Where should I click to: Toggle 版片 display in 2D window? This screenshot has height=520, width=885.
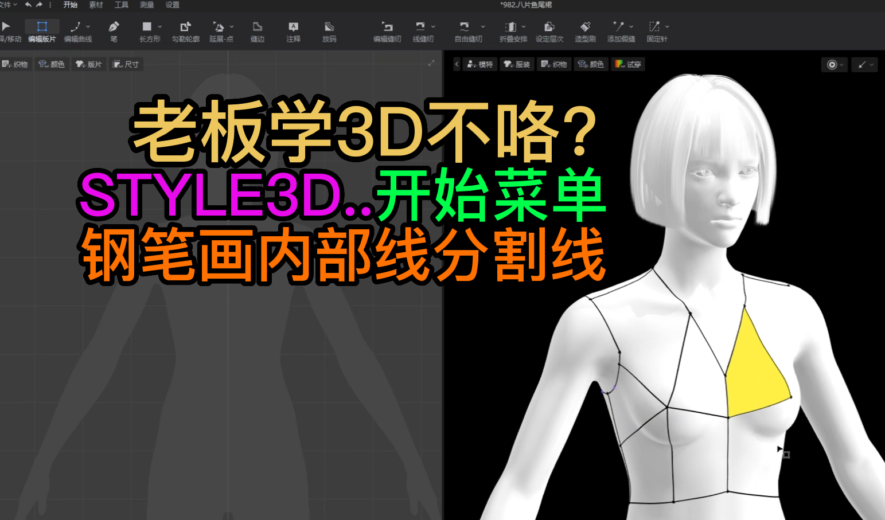point(88,64)
